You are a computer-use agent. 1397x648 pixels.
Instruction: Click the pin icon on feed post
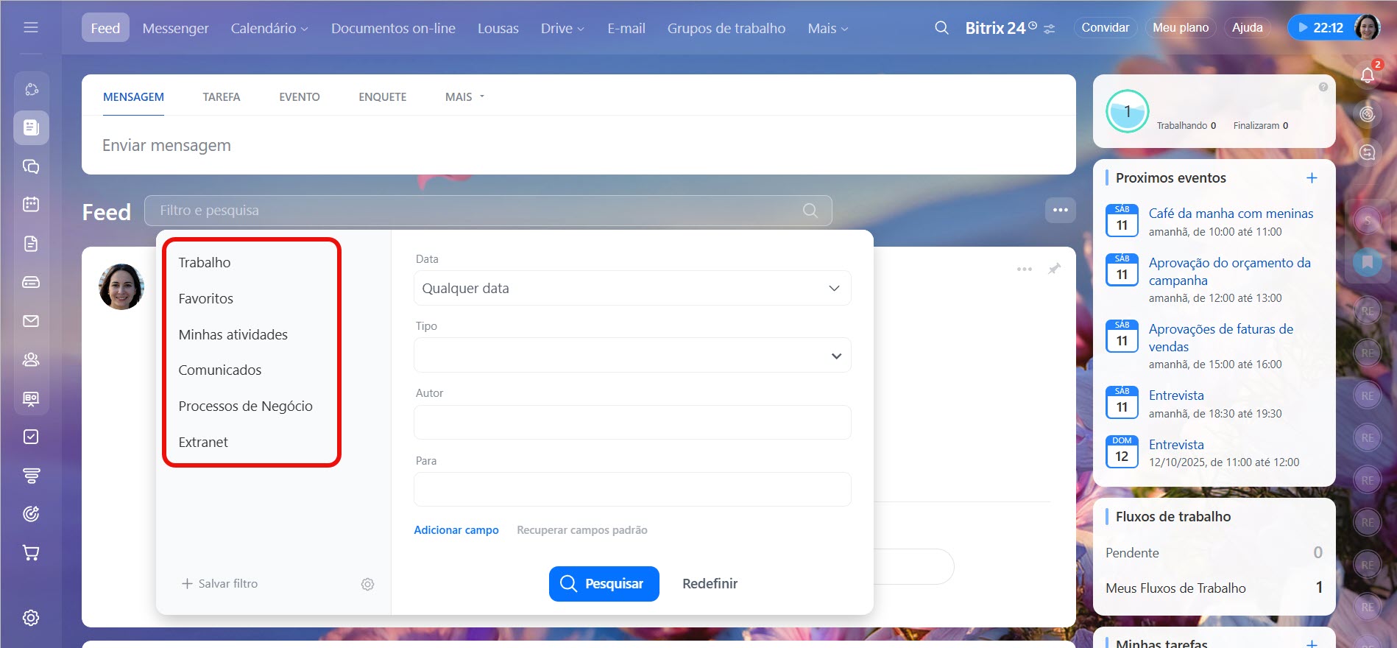(x=1054, y=269)
